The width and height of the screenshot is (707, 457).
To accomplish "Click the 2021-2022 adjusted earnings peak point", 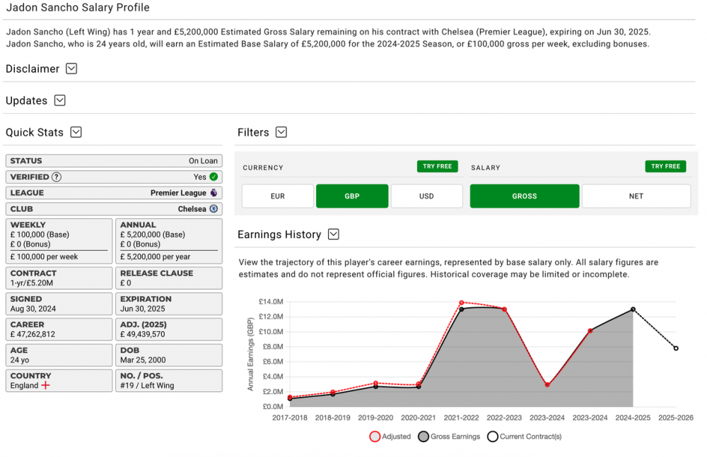I will [462, 303].
